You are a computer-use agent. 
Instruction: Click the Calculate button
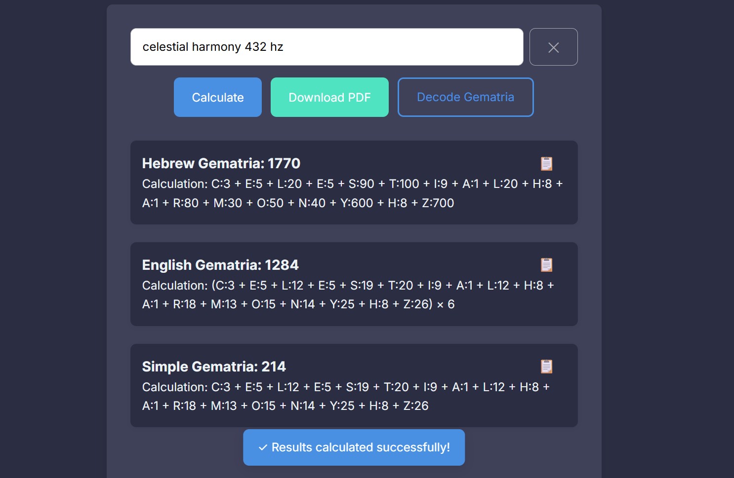(x=218, y=97)
